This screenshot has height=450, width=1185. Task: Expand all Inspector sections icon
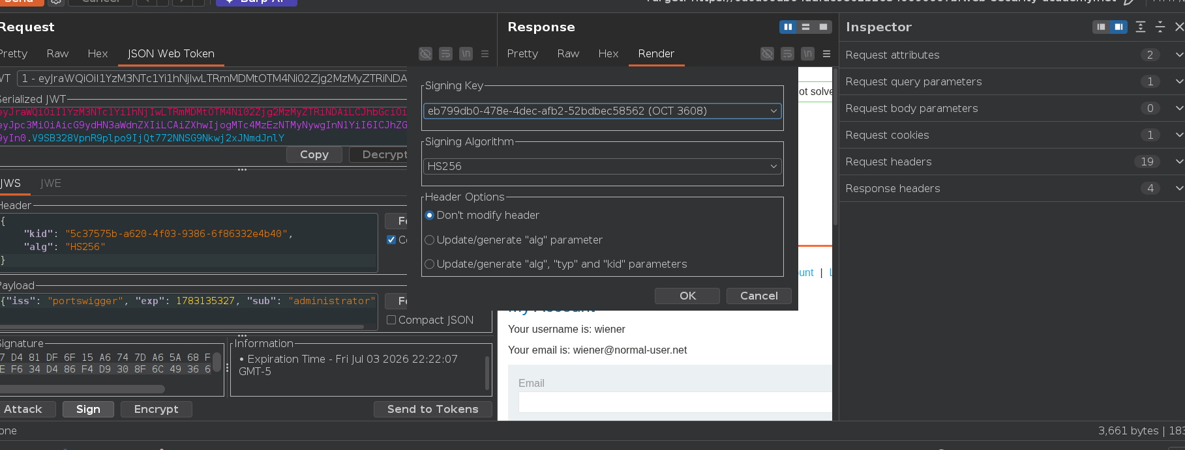pos(1141,27)
